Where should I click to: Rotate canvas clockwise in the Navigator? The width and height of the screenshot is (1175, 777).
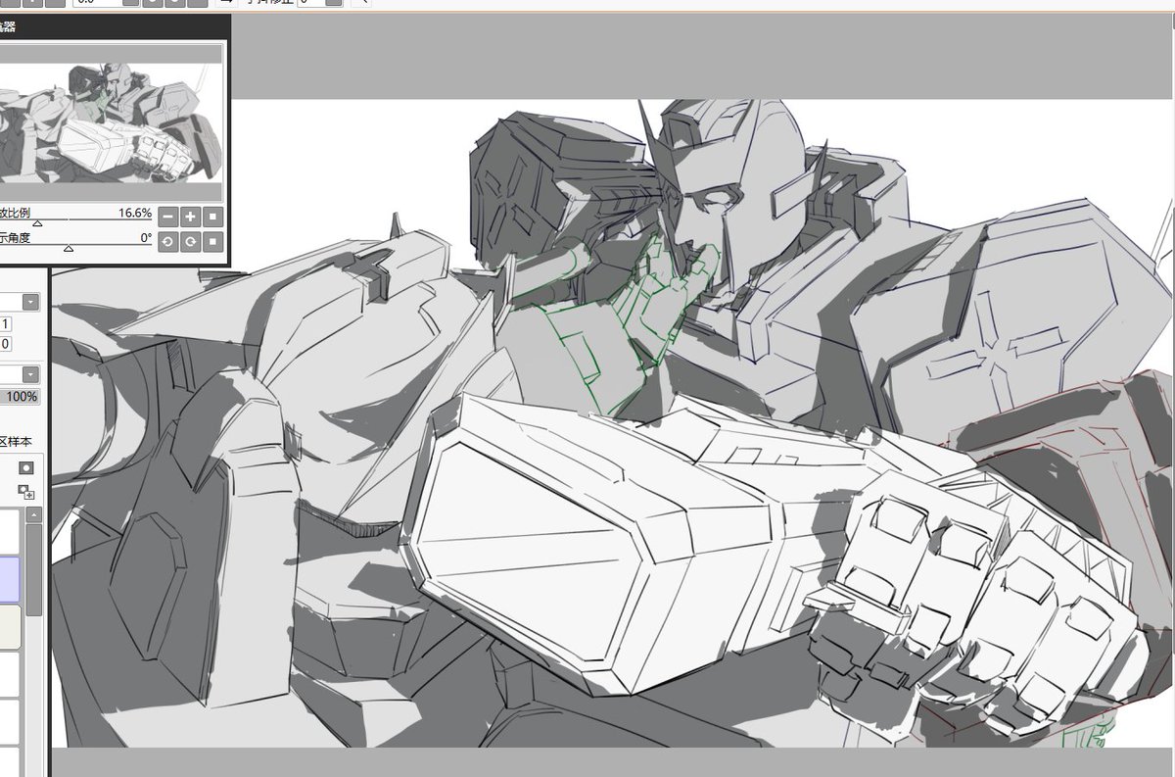coord(190,241)
